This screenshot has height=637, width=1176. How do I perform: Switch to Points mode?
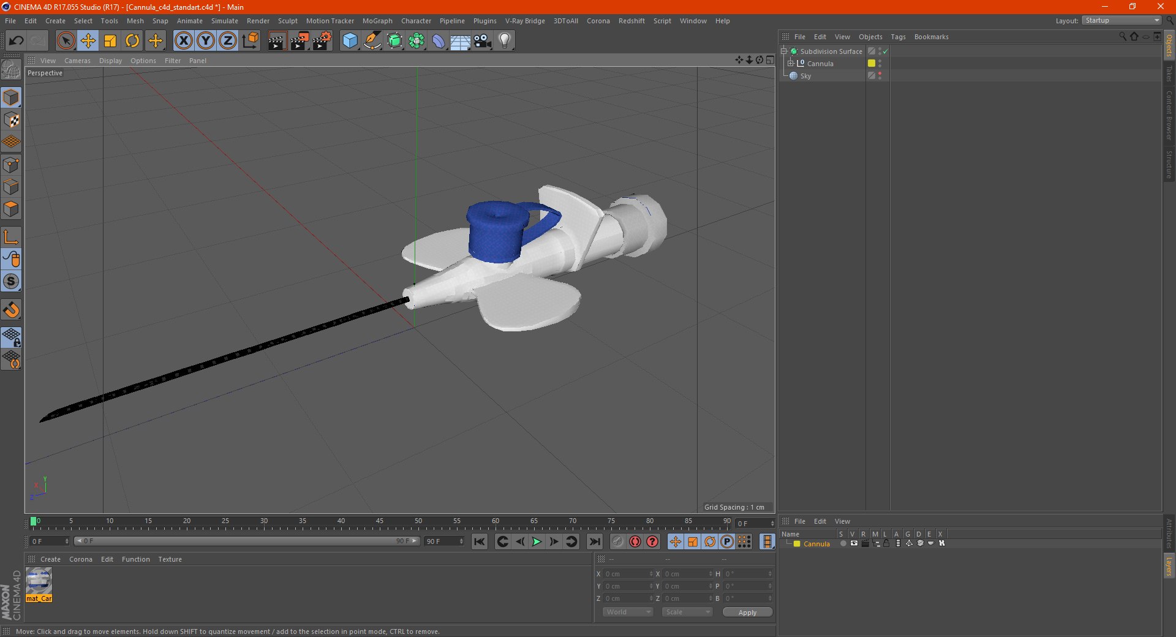(x=12, y=165)
